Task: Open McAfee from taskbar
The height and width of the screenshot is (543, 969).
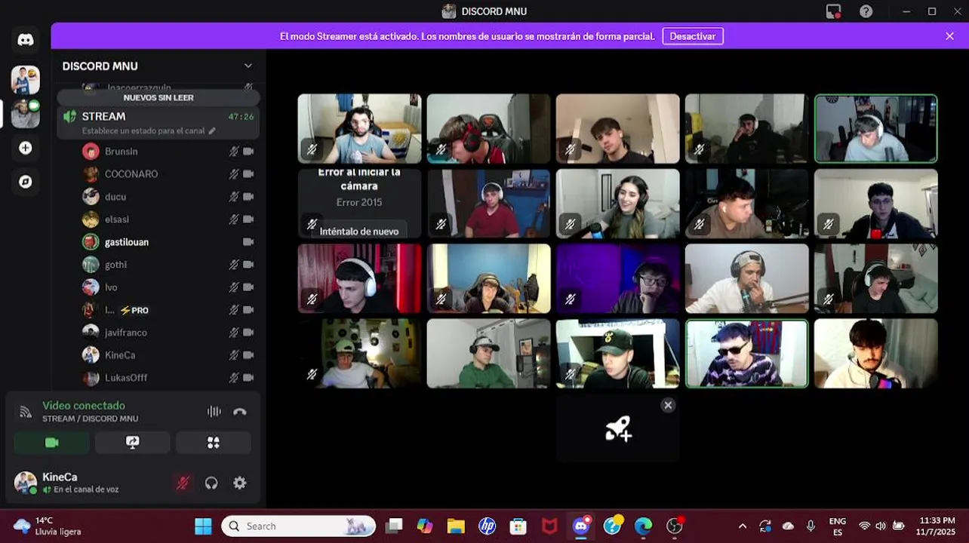Action: click(549, 526)
